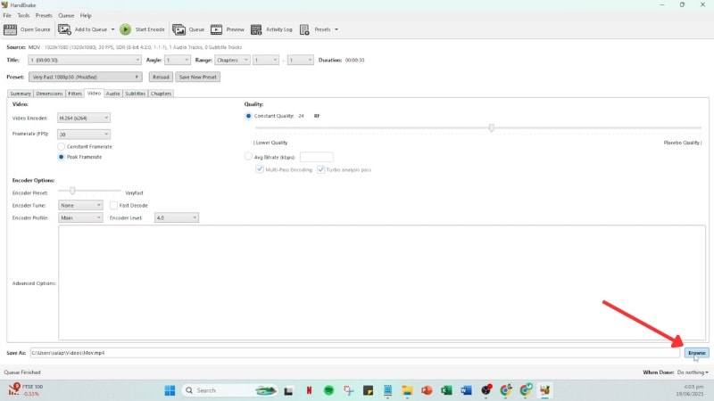Click the Browse button
The image size is (714, 401).
[x=697, y=353]
